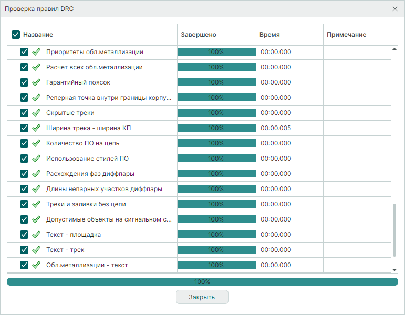Click the overall 100% progress bar
This screenshot has width=405, height=315.
tap(202, 282)
